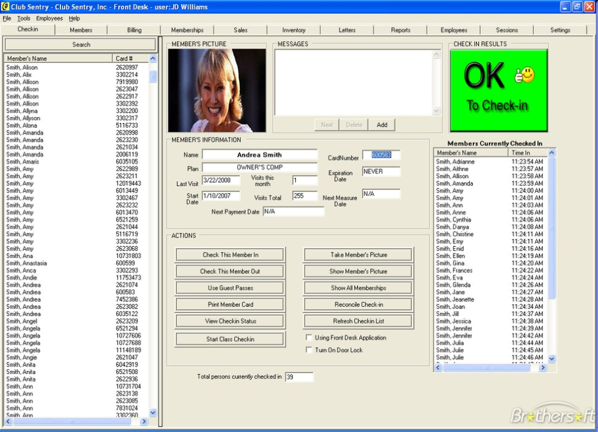Viewport: 598px width, 432px height.
Task: Click the Plan field showing OWNER'S COMP
Action: (259, 168)
